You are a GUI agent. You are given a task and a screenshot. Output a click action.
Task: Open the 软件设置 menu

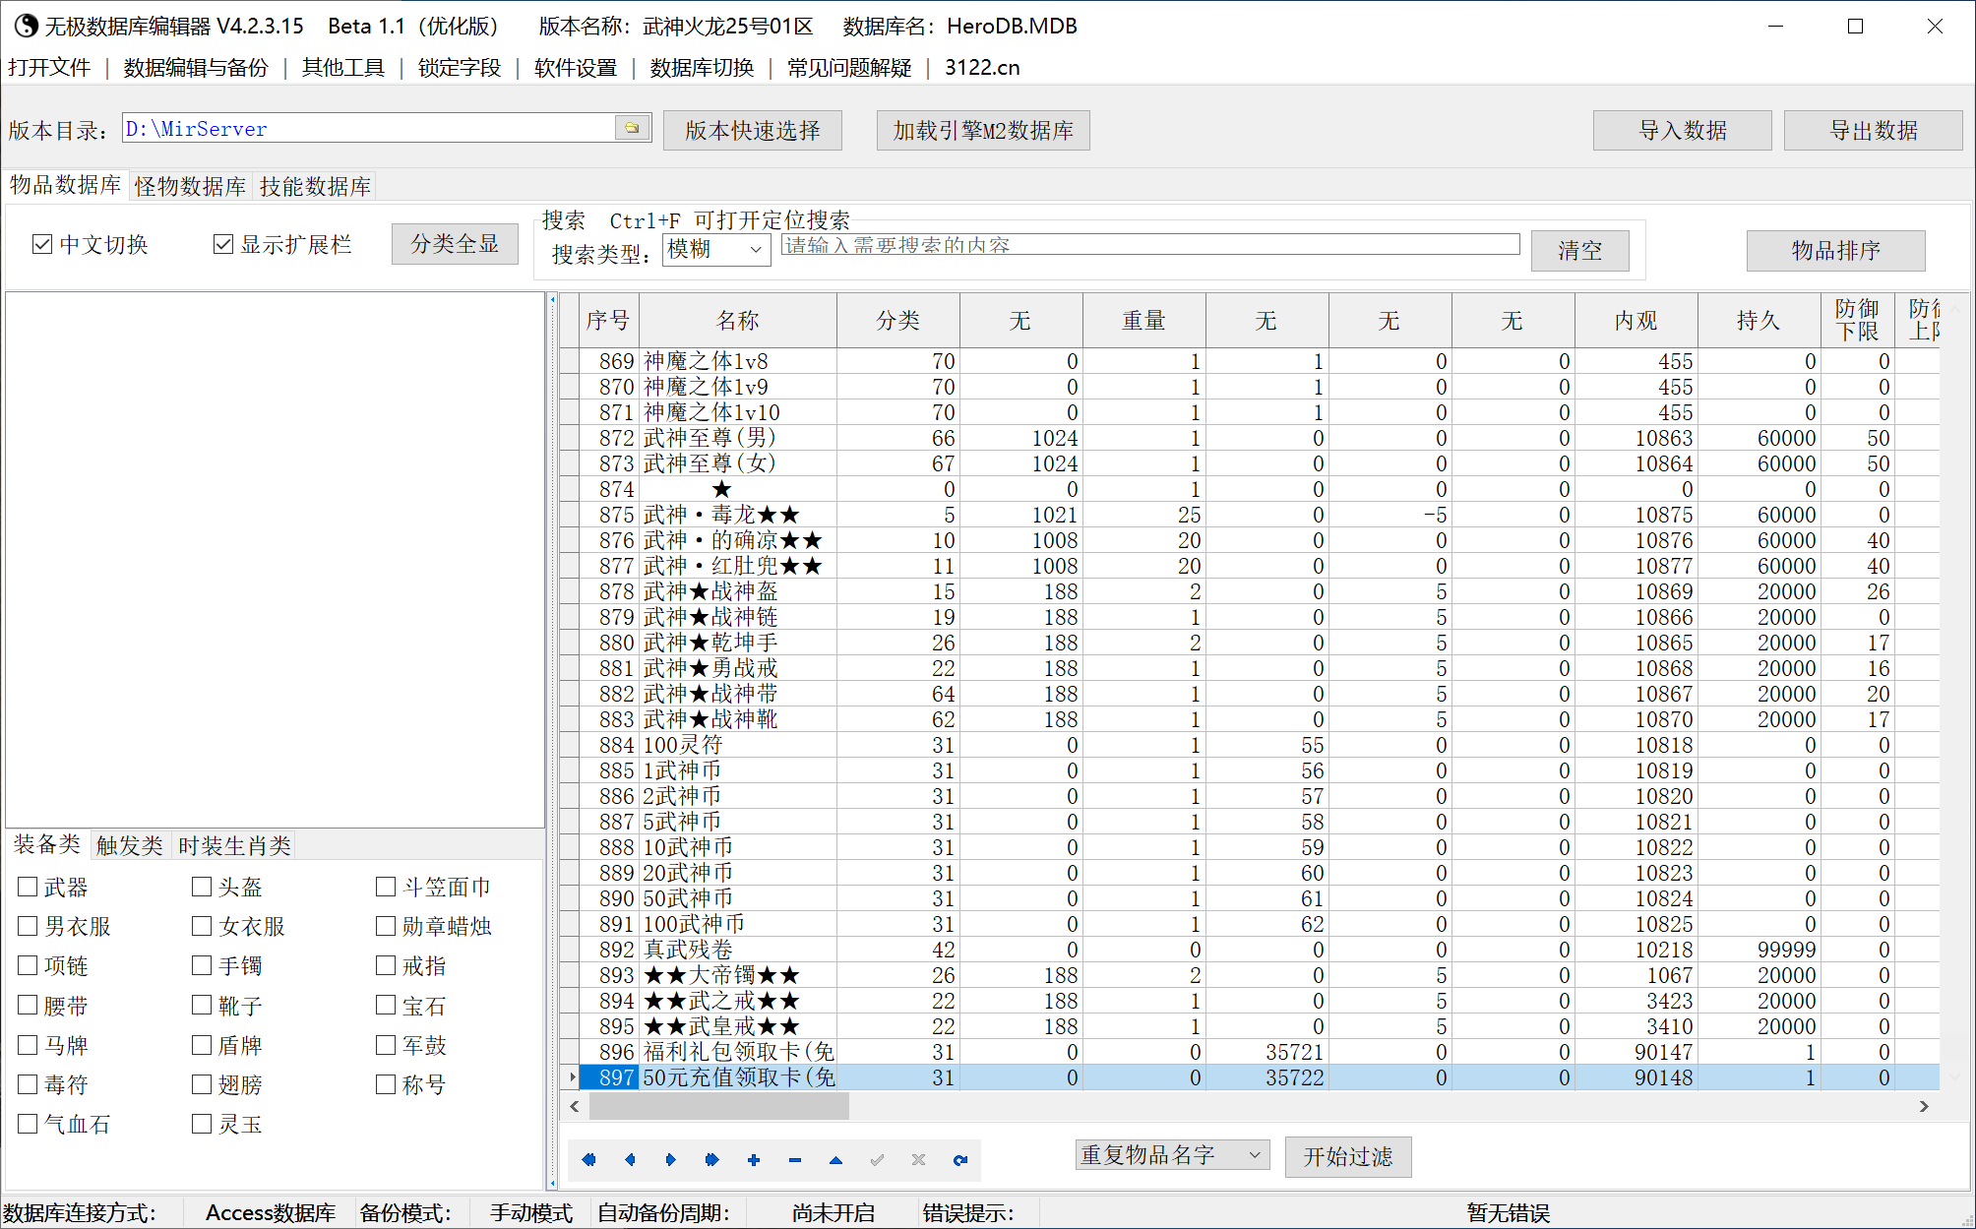tap(576, 67)
